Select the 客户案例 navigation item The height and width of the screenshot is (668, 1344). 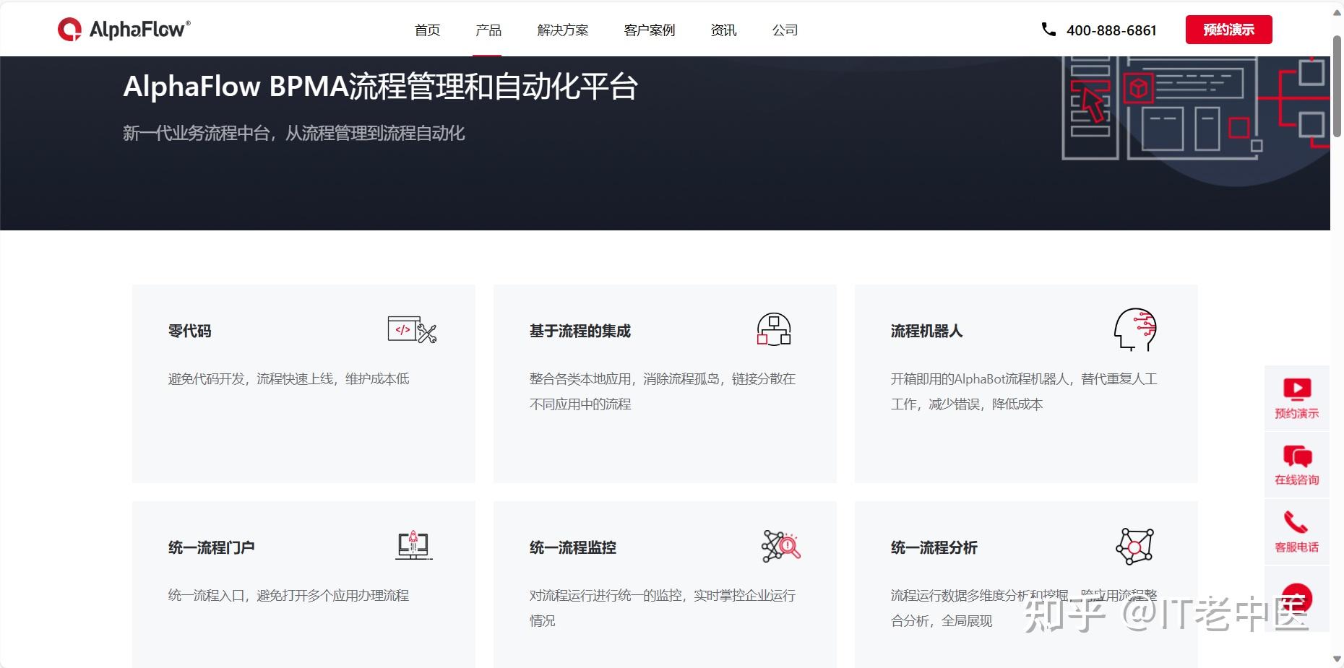(648, 30)
